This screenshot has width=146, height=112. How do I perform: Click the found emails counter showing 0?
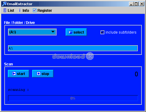pyautogui.click(x=136, y=74)
